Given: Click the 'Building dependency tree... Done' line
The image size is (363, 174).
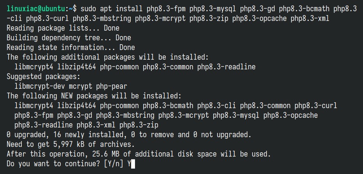Looking at the screenshot, I should coord(69,38).
